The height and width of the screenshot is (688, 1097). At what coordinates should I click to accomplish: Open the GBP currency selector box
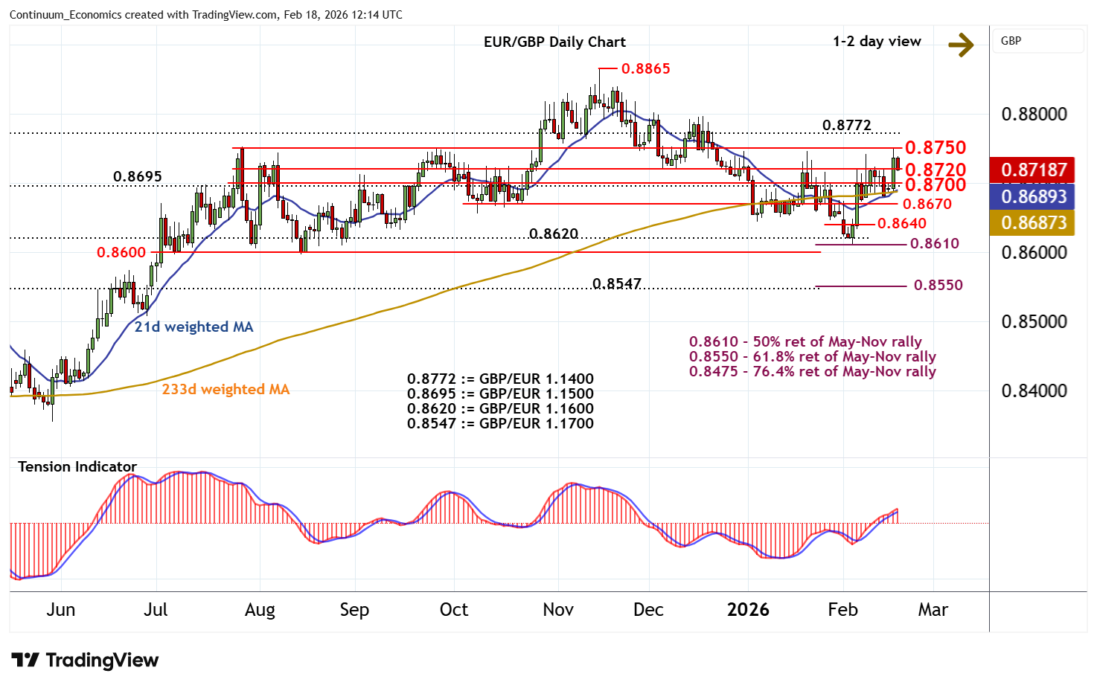pyautogui.click(x=1037, y=41)
